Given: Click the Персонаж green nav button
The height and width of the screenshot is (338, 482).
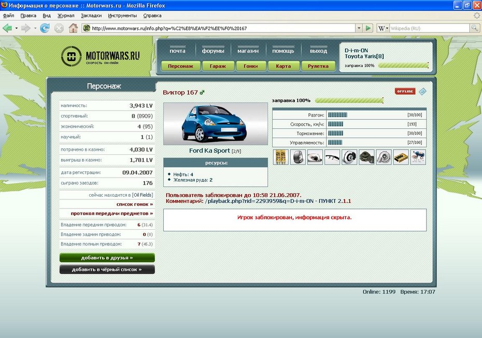Looking at the screenshot, I should click(x=181, y=66).
